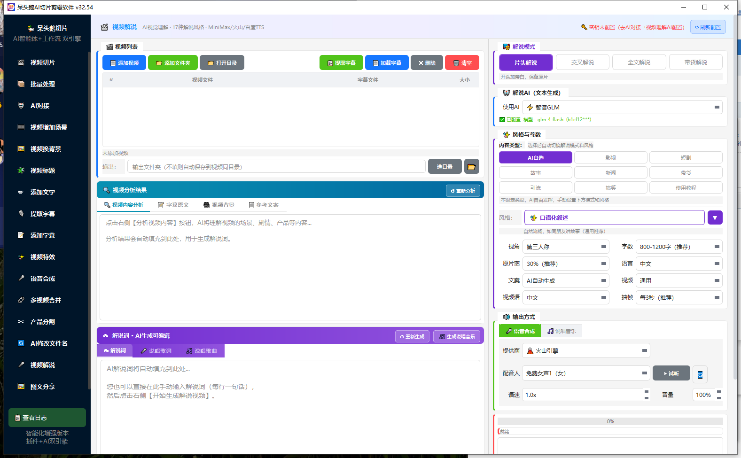The width and height of the screenshot is (741, 458).
Task: Open the 字数 800-1200字 dropdown
Action: tap(679, 247)
